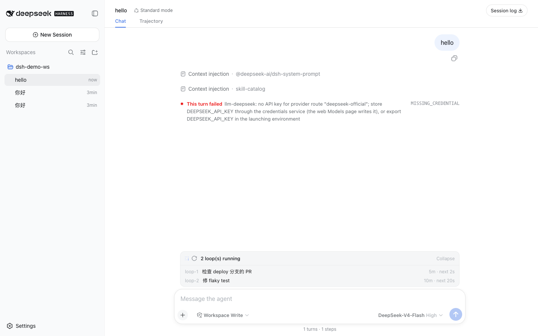
Task: Click the red failed turn status dot
Action: tap(182, 104)
